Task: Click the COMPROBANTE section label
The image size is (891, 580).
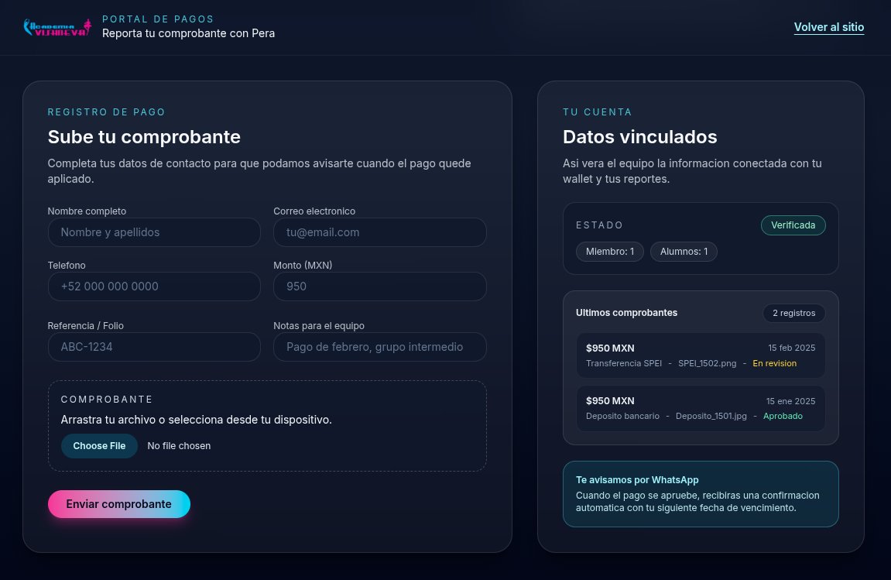Action: [x=107, y=399]
